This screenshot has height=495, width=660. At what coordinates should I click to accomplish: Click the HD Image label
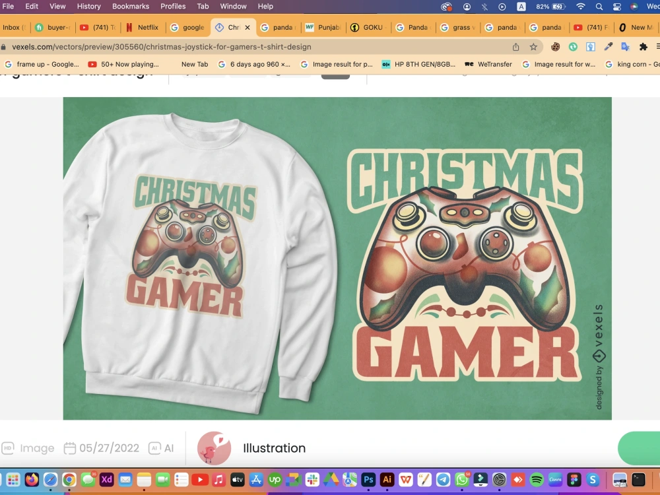pos(28,448)
